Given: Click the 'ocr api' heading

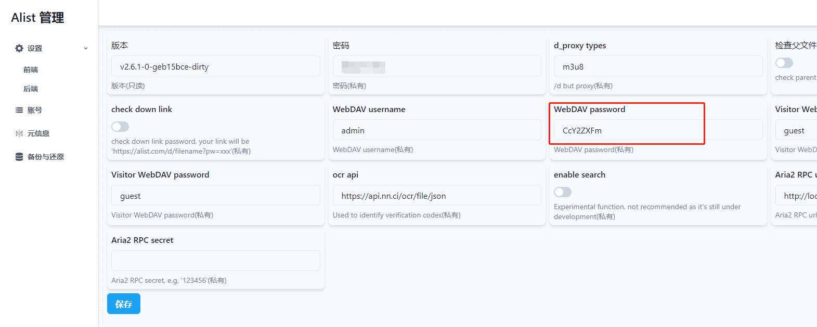Looking at the screenshot, I should 345,174.
